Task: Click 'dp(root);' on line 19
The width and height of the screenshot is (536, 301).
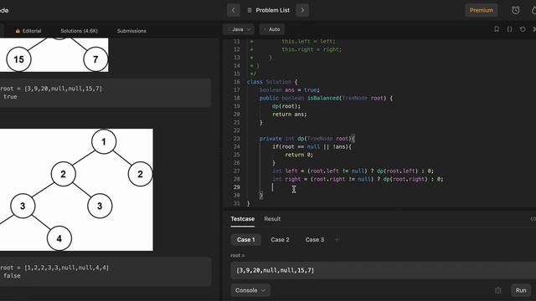Action: tap(286, 106)
